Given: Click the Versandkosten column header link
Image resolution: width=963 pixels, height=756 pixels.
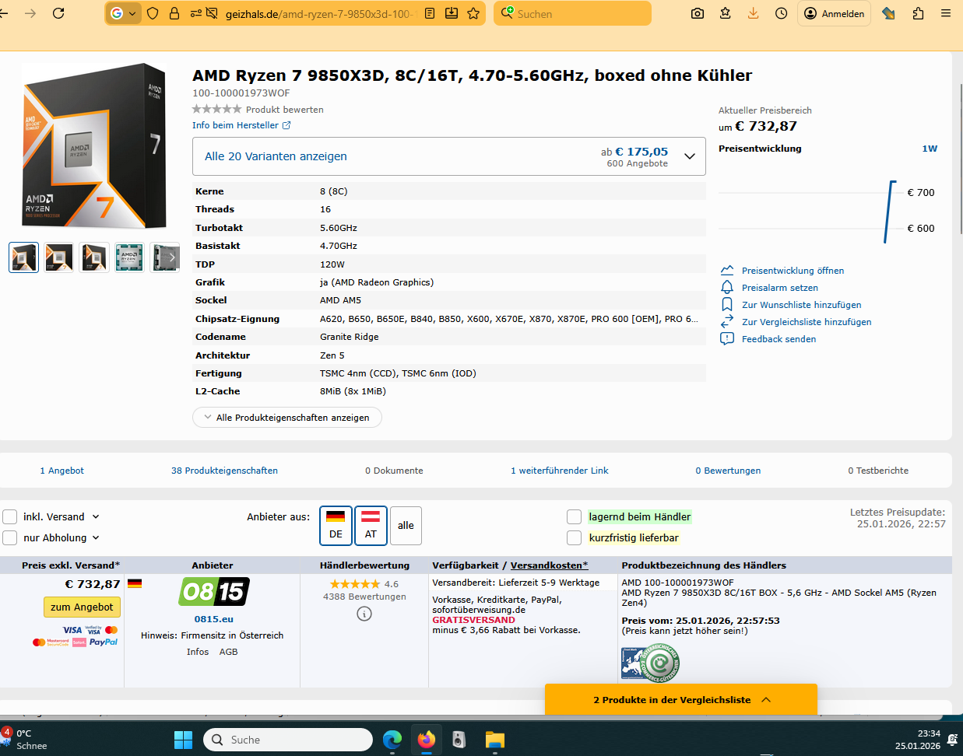Looking at the screenshot, I should [549, 565].
